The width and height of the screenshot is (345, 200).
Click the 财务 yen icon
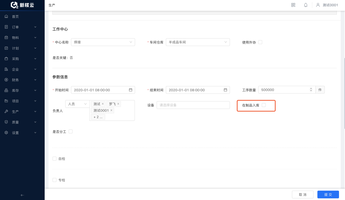coord(6,80)
